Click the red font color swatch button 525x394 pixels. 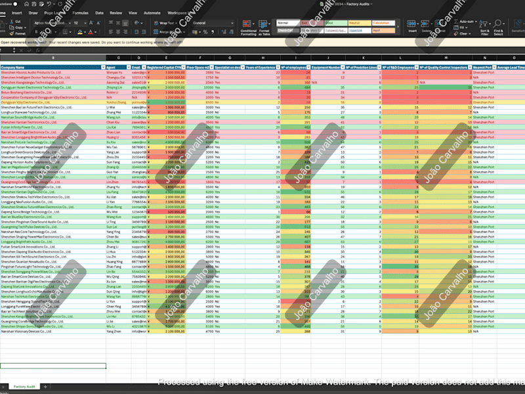(x=91, y=32)
